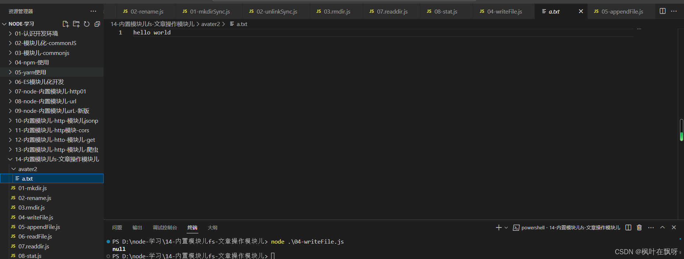Expand the 13-内置模块儿-http-模块儿-爬虫 folder

coord(52,149)
